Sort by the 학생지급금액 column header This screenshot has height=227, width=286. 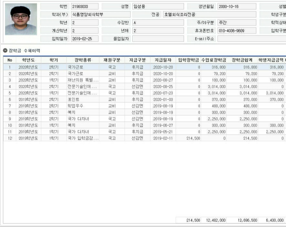coord(271,60)
